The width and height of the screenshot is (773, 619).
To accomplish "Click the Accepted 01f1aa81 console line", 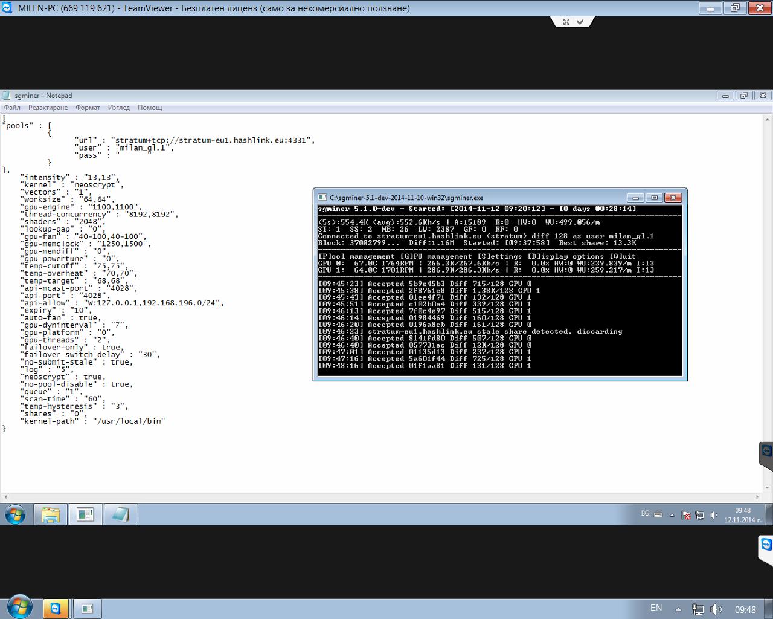I will point(425,365).
